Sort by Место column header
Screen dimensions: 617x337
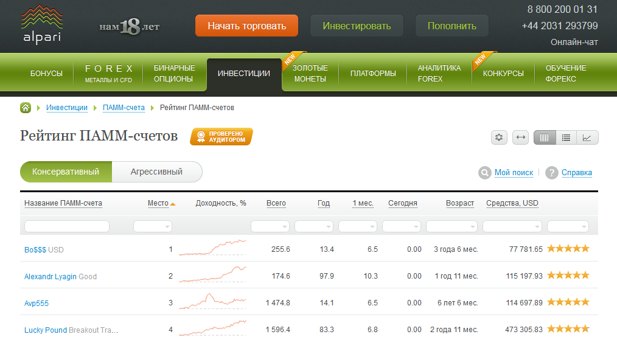(158, 203)
